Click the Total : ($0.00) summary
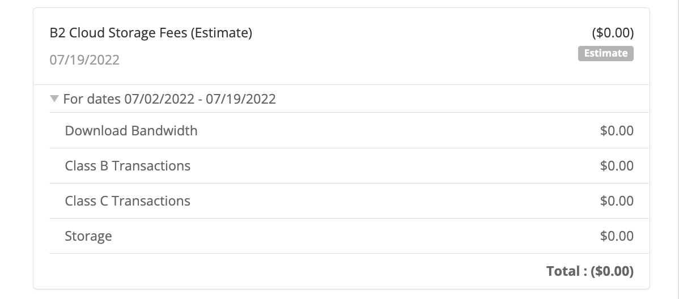This screenshot has height=299, width=679. click(x=590, y=271)
